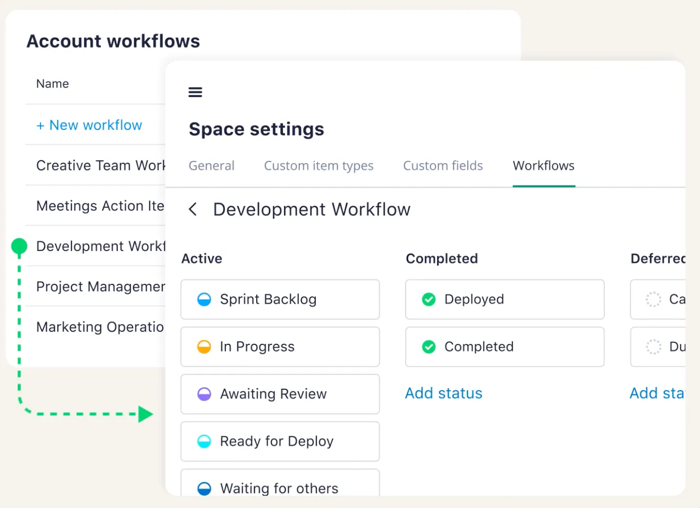This screenshot has width=700, height=508.
Task: Click the Name column header
Action: 52,84
